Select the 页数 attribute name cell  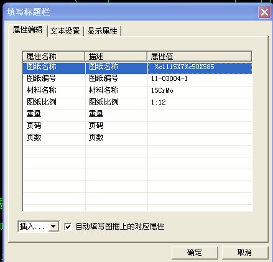54,139
